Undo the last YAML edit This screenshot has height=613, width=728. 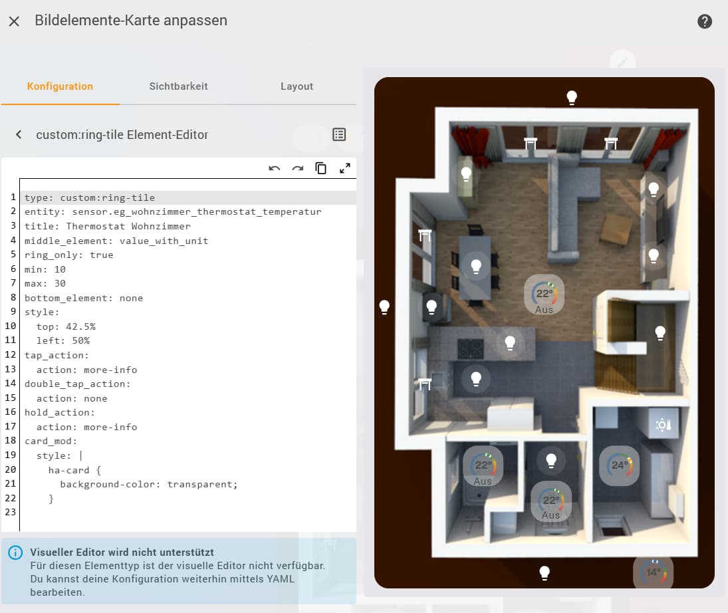(275, 168)
